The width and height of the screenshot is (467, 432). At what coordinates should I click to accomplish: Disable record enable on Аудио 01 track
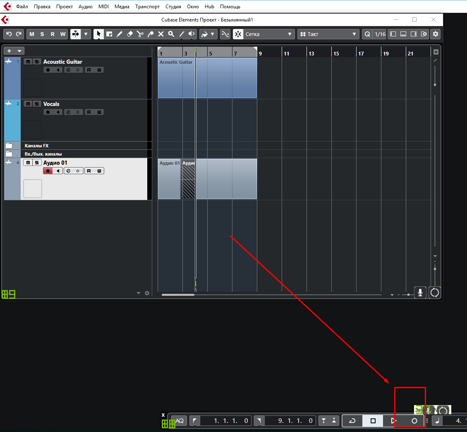(48, 171)
